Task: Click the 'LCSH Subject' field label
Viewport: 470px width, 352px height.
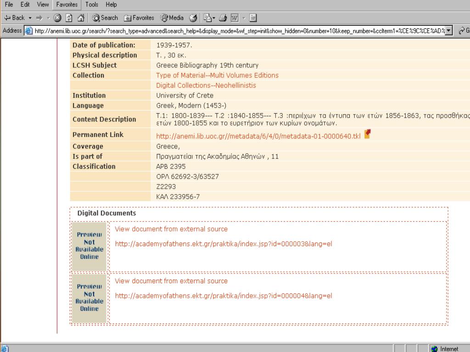Action: tap(95, 65)
